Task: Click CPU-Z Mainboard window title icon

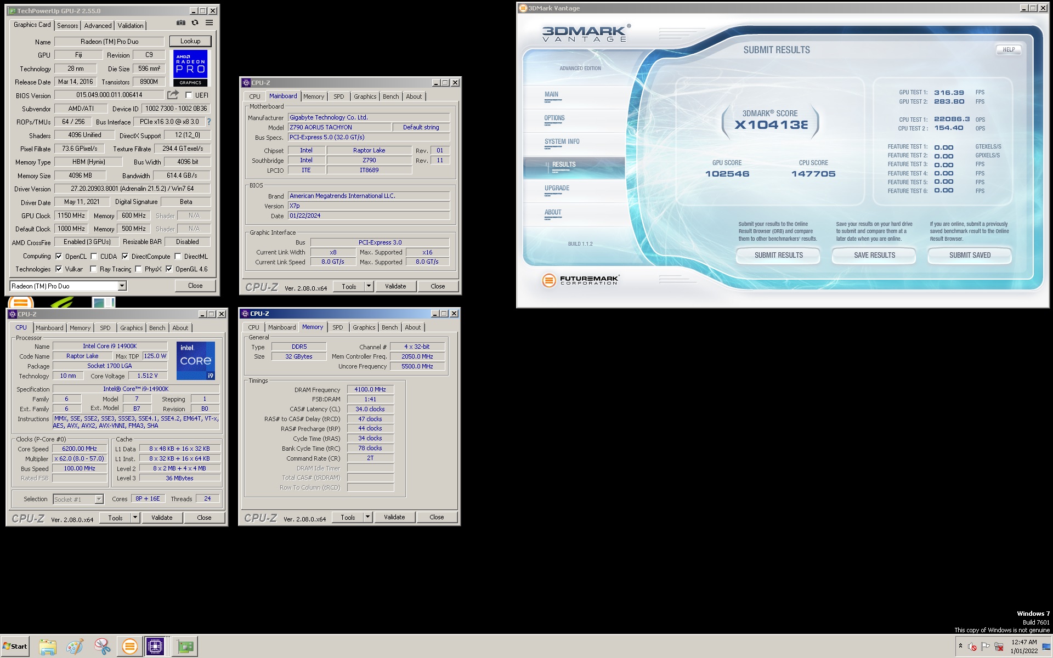Action: point(246,83)
